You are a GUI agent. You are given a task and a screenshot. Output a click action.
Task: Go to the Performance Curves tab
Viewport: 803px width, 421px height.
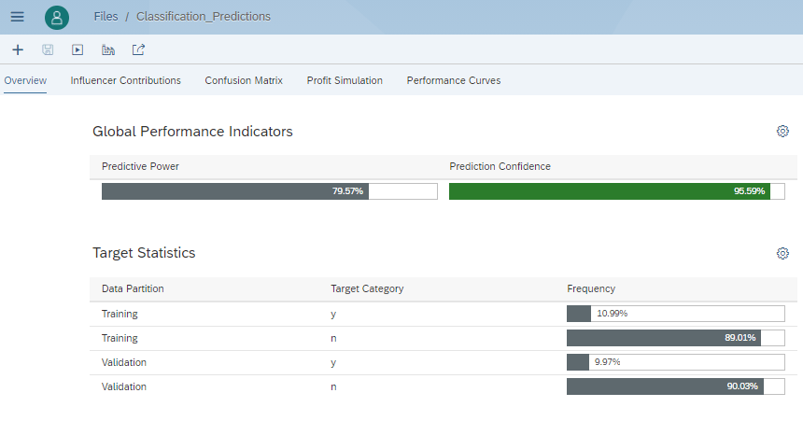point(453,80)
